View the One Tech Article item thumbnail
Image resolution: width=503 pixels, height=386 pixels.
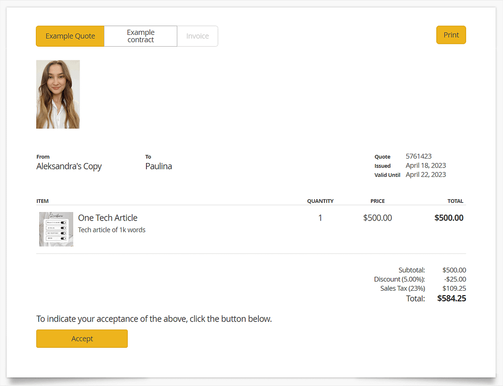56,229
